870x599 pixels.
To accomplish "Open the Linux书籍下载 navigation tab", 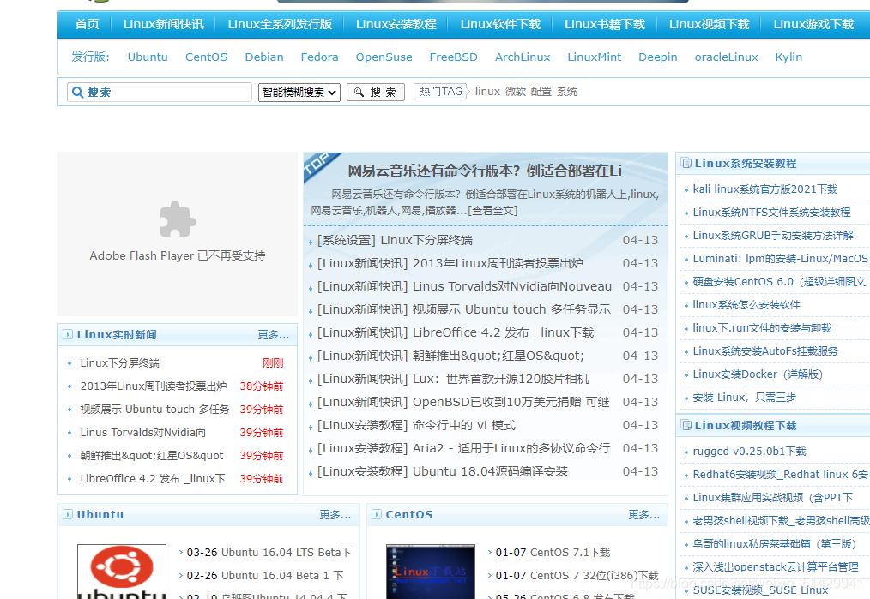I will tap(605, 24).
